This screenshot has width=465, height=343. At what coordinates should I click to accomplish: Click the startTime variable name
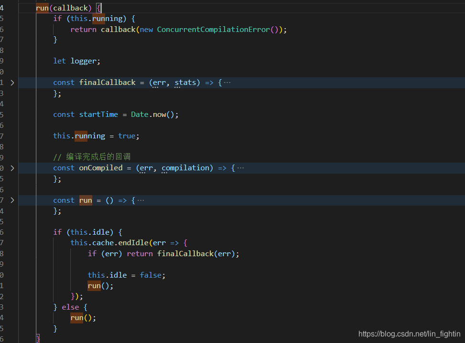(x=98, y=114)
